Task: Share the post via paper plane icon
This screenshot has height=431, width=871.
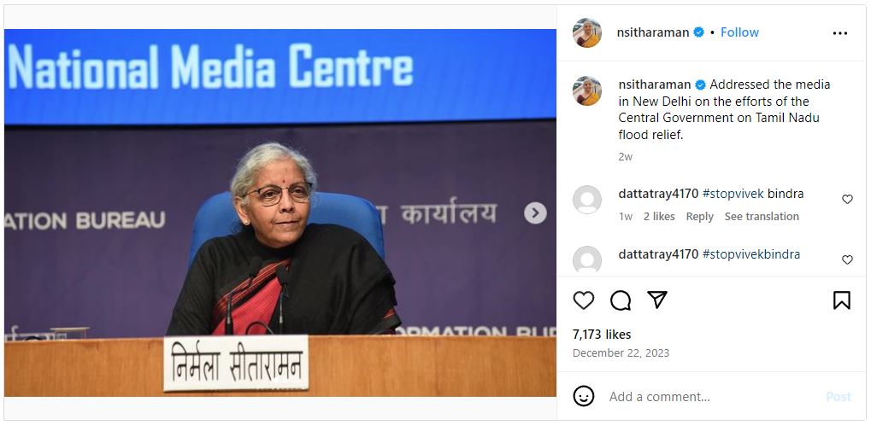Action: coord(657,300)
